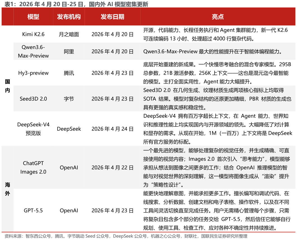Select the 'Qwen3.6-Max-Preview' model cell
The image size is (297, 240).
pyautogui.click(x=33, y=51)
